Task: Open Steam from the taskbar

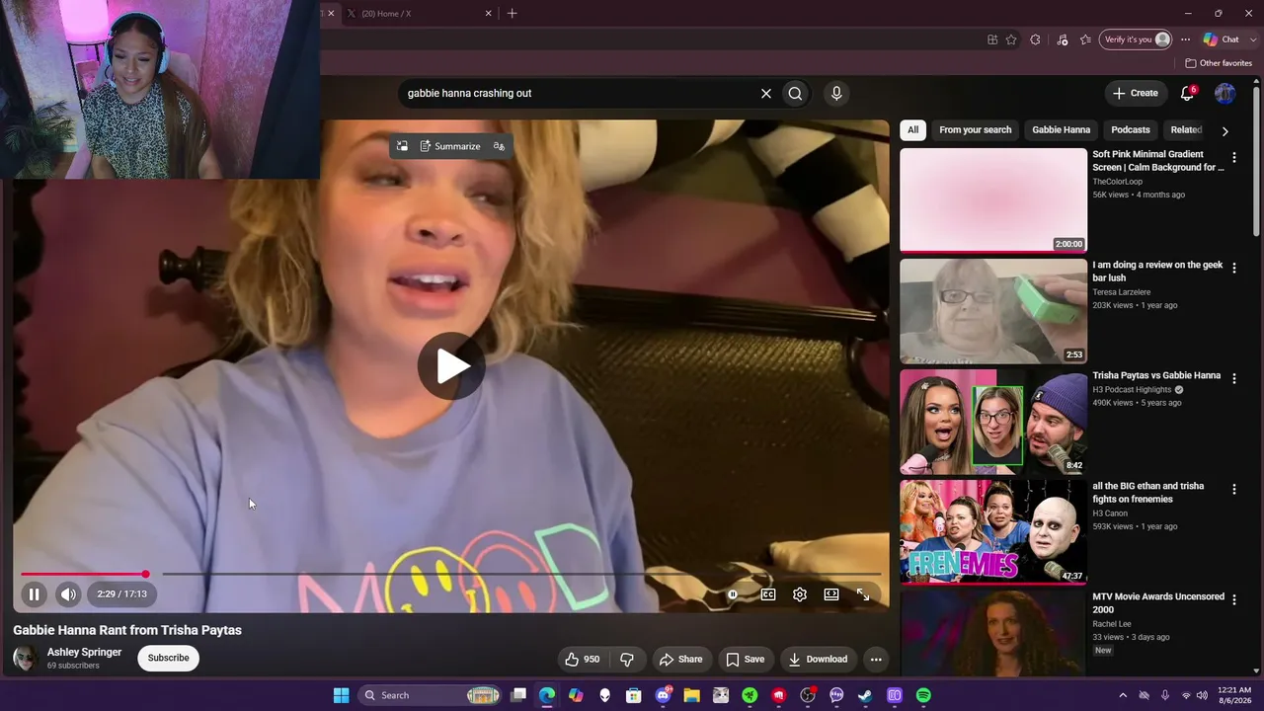Action: pyautogui.click(x=865, y=695)
